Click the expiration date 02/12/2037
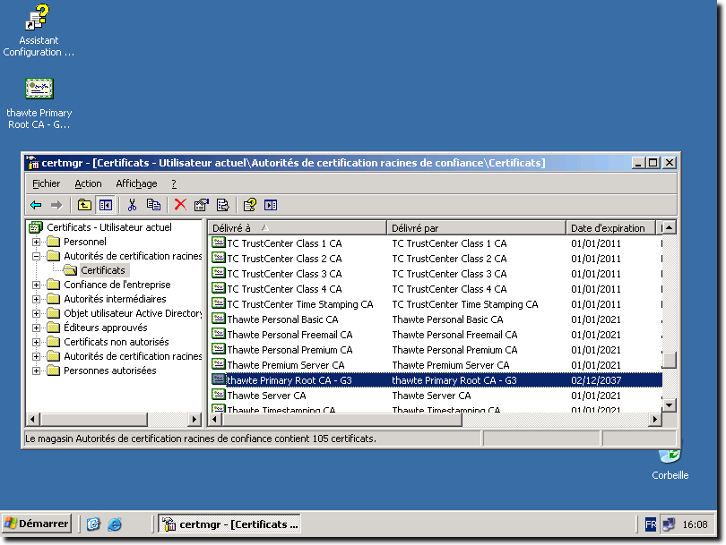Viewport: 726px width, 545px height. [596, 380]
